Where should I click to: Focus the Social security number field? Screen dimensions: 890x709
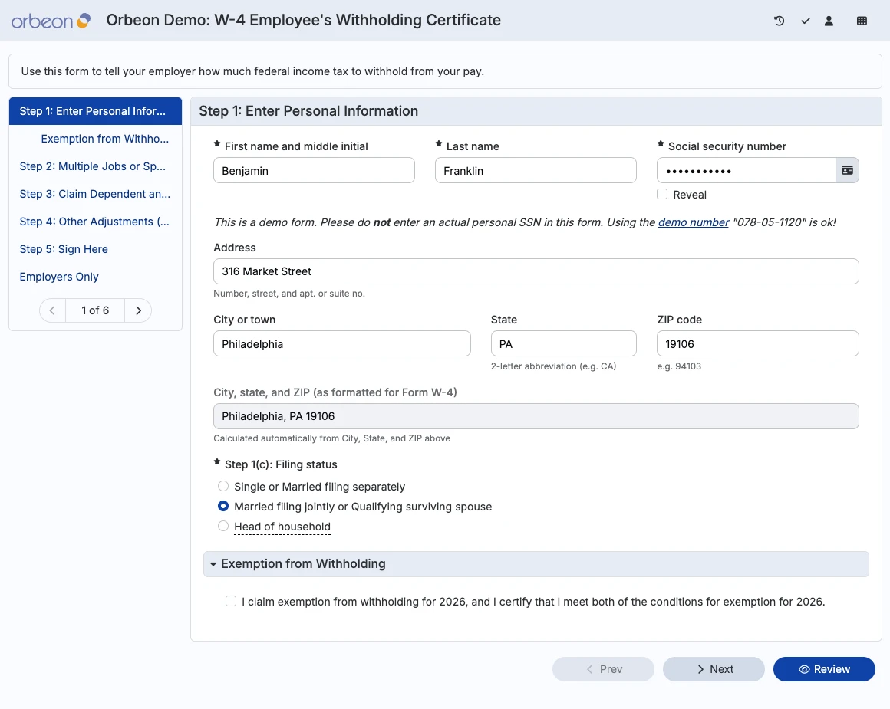(x=746, y=171)
